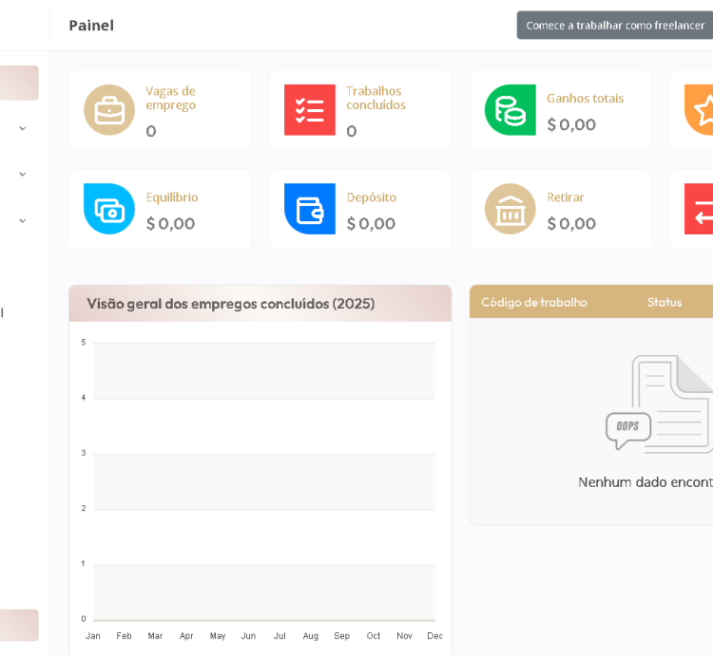Click the Status column header

click(664, 302)
